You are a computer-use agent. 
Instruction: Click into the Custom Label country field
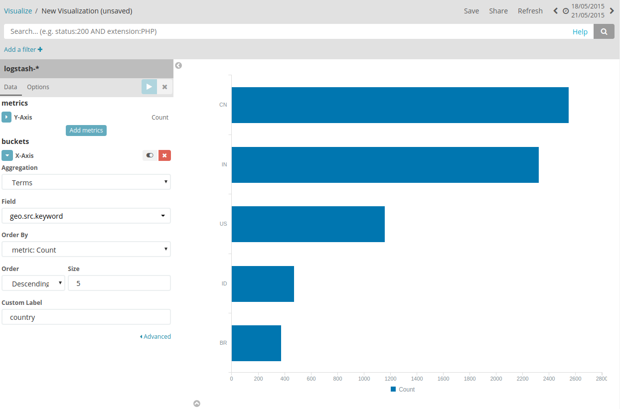86,317
